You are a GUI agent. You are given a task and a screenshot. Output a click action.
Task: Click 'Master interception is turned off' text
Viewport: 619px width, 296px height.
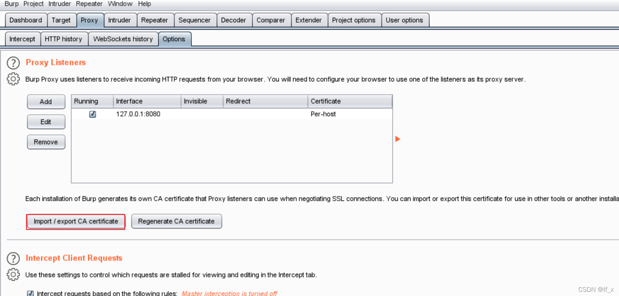click(229, 293)
